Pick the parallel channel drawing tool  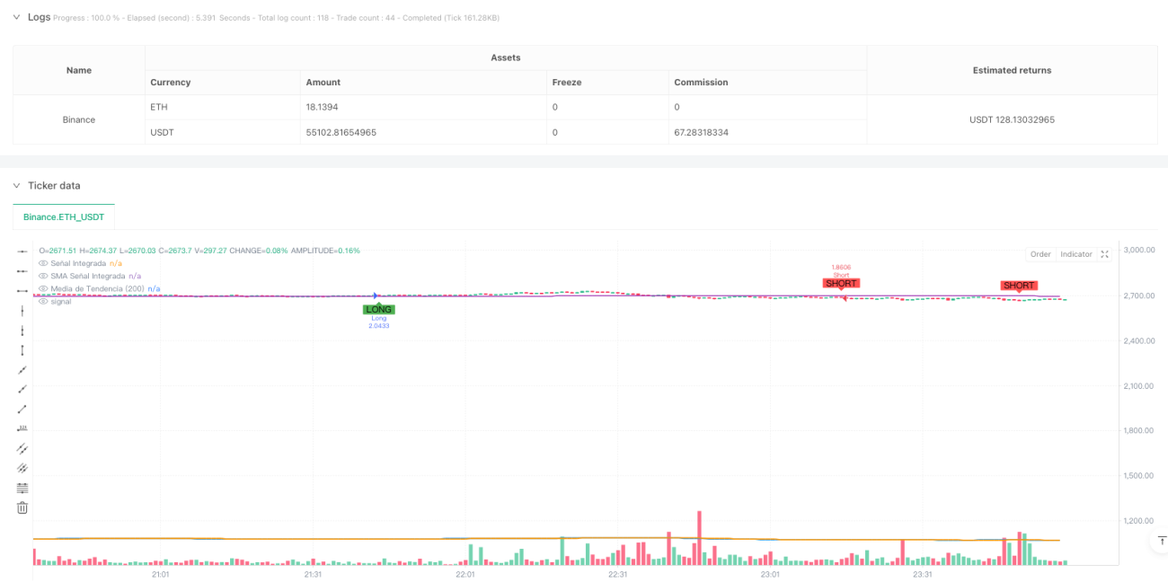[22, 448]
